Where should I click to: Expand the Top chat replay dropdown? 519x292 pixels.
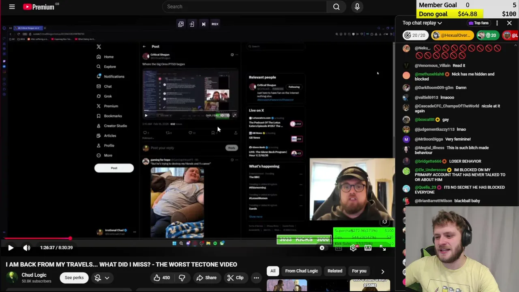(x=422, y=23)
